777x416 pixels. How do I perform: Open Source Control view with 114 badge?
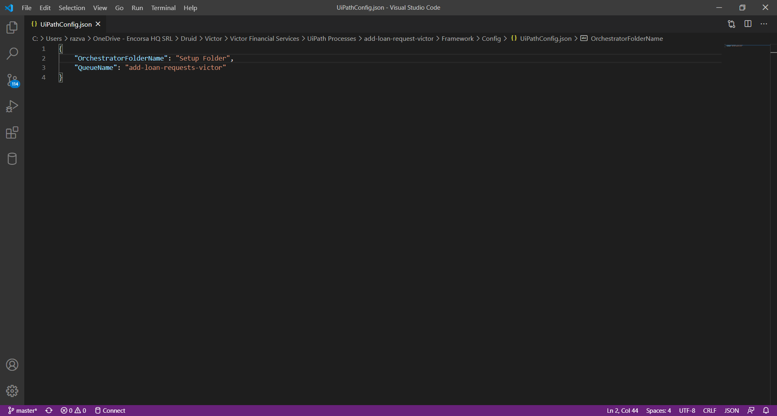pos(12,80)
